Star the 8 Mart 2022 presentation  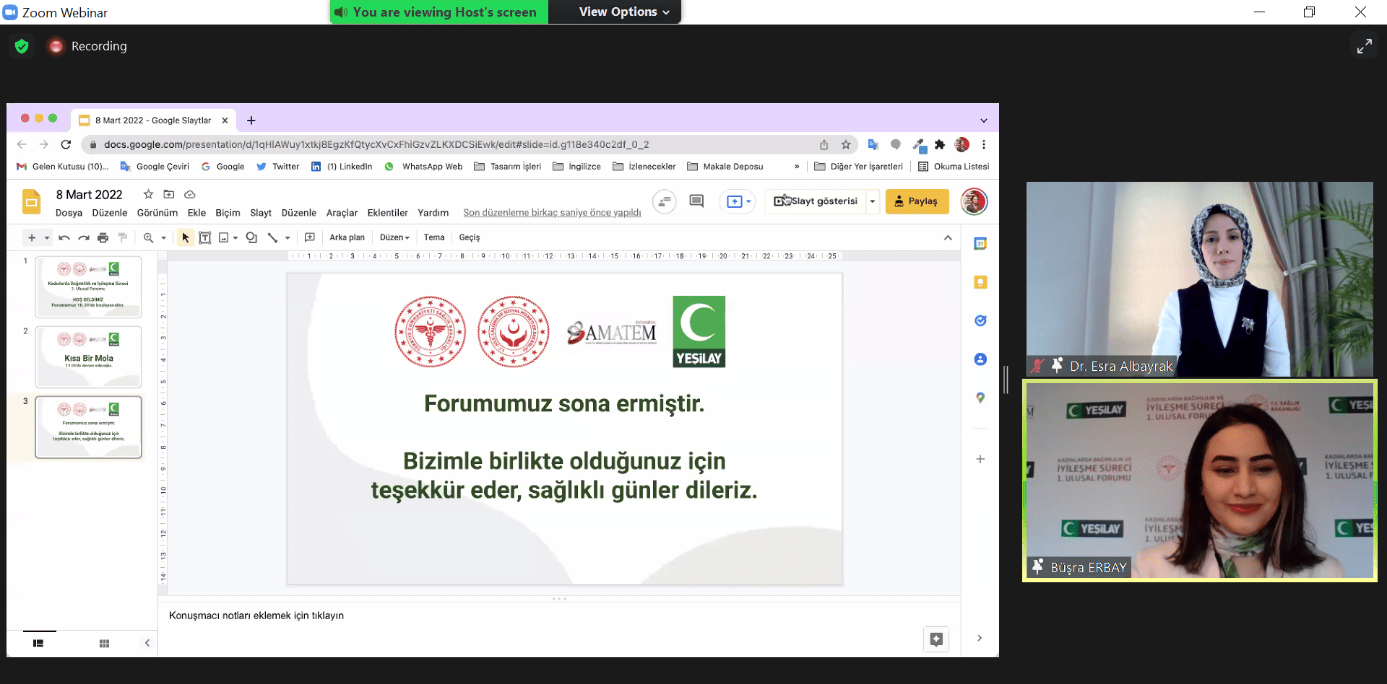(148, 194)
